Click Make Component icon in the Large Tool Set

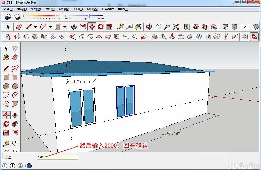[15, 49]
